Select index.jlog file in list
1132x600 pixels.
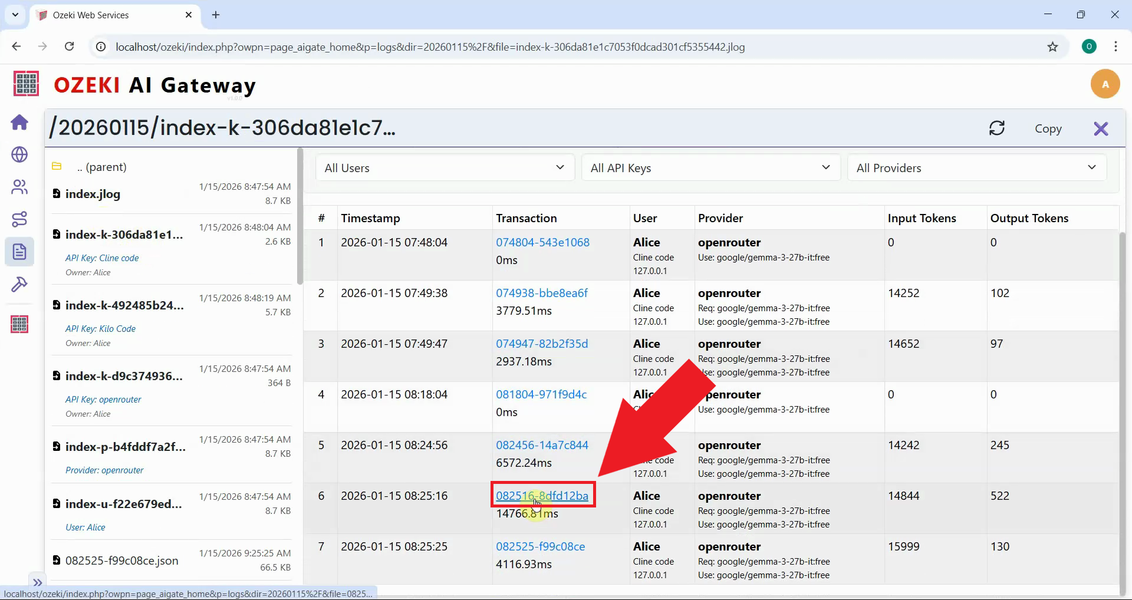93,194
